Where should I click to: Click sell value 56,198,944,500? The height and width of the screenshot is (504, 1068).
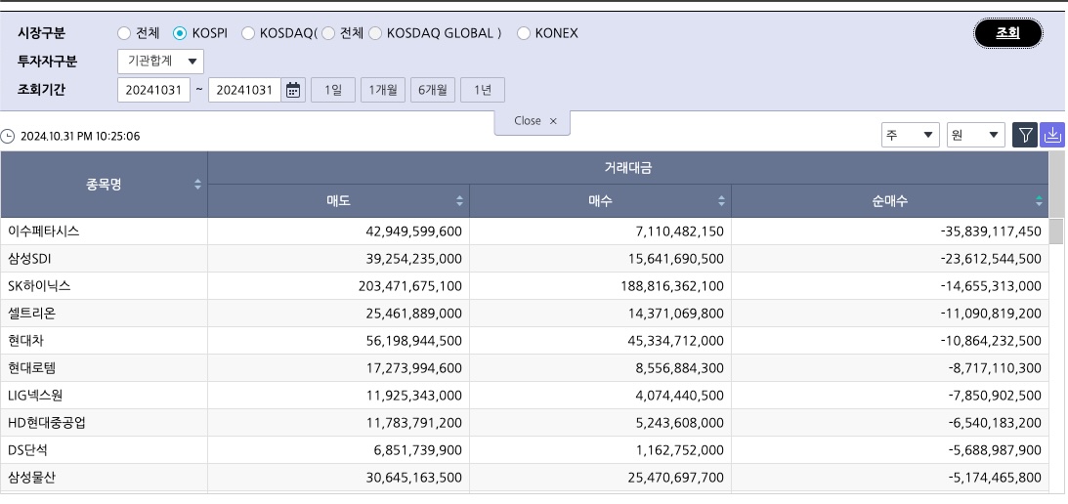[413, 341]
